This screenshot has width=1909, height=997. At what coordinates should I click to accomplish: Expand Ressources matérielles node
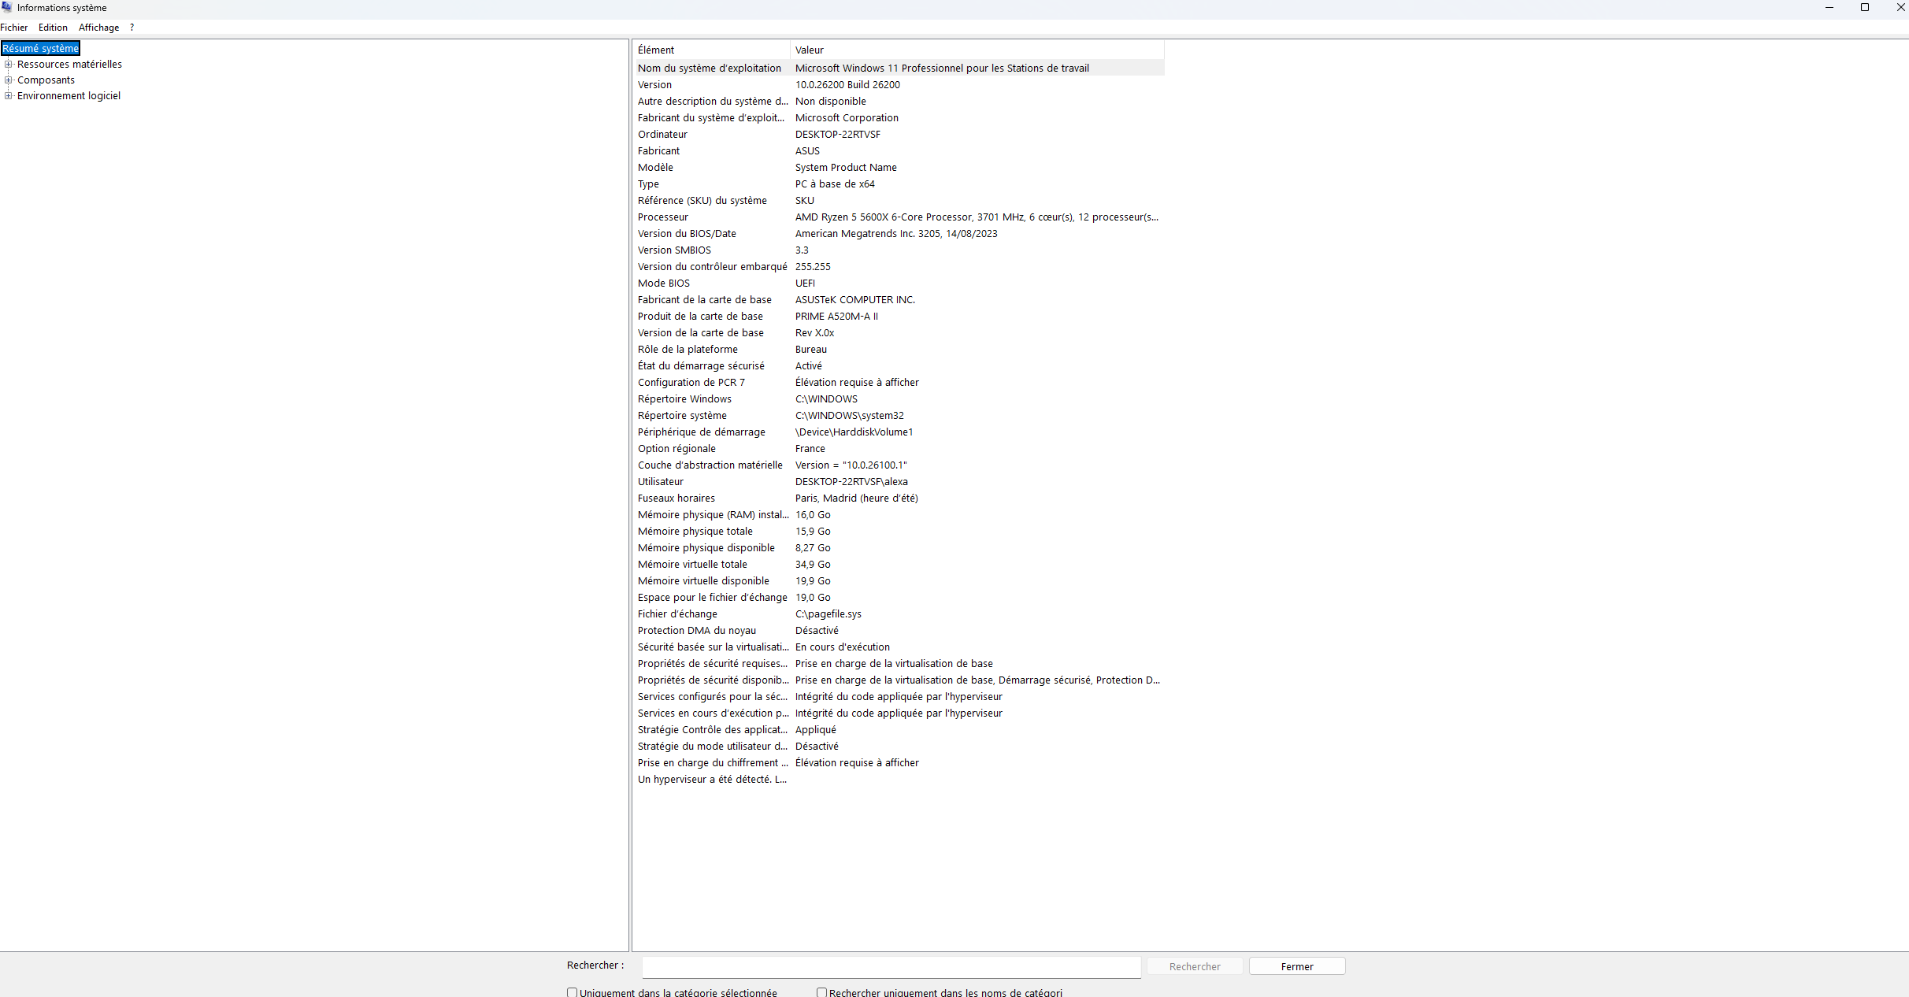9,65
